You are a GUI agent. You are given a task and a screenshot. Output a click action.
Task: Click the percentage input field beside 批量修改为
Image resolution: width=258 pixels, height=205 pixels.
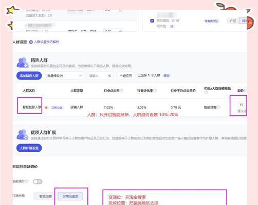click(x=100, y=76)
